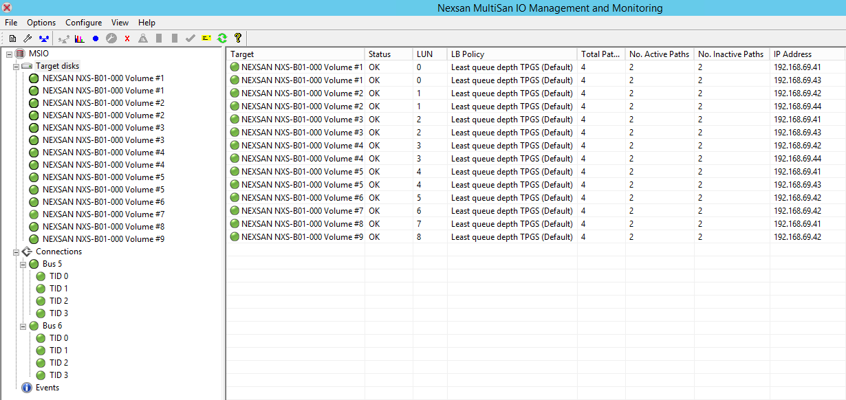Select TID 0 under Bus 5
Screen dimensions: 846x400
tap(58, 276)
